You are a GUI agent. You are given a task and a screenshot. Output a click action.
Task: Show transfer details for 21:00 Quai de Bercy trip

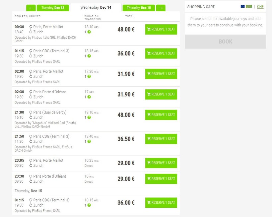pos(89,117)
